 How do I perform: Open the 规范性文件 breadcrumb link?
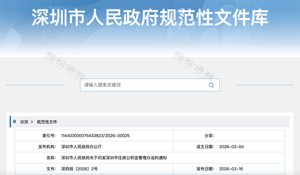coord(47,122)
